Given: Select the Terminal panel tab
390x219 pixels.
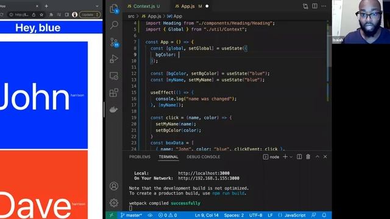Looking at the screenshot, I should pos(168,157).
